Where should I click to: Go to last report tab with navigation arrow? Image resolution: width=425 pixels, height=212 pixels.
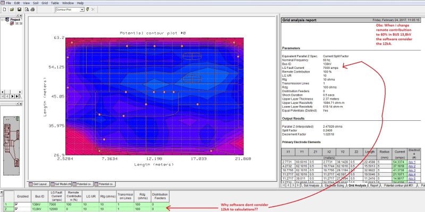[x=298, y=185]
